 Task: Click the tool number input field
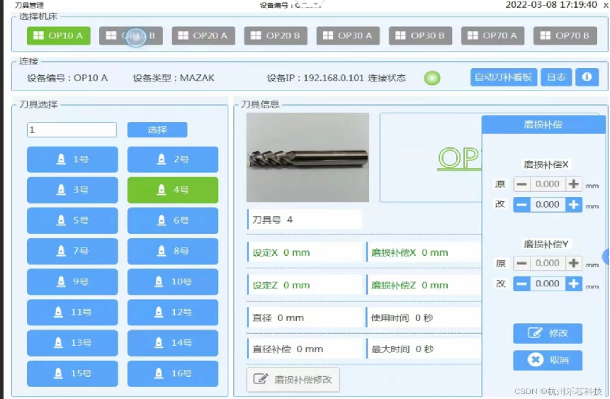(x=72, y=130)
